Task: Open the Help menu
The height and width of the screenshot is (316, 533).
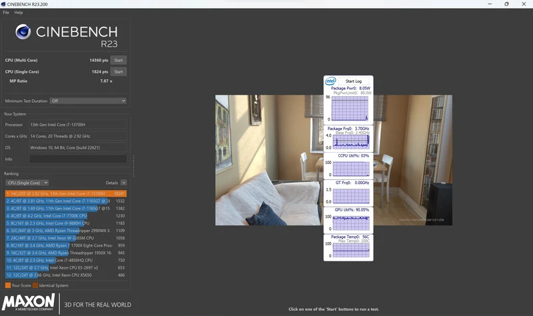Action: [19, 12]
